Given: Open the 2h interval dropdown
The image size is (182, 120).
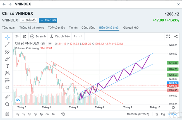Looking at the screenshot, I should [x=17, y=36].
